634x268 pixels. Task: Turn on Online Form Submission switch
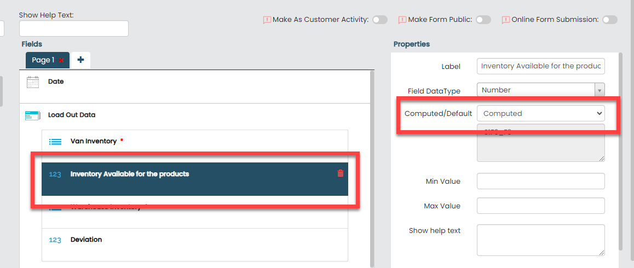[609, 20]
